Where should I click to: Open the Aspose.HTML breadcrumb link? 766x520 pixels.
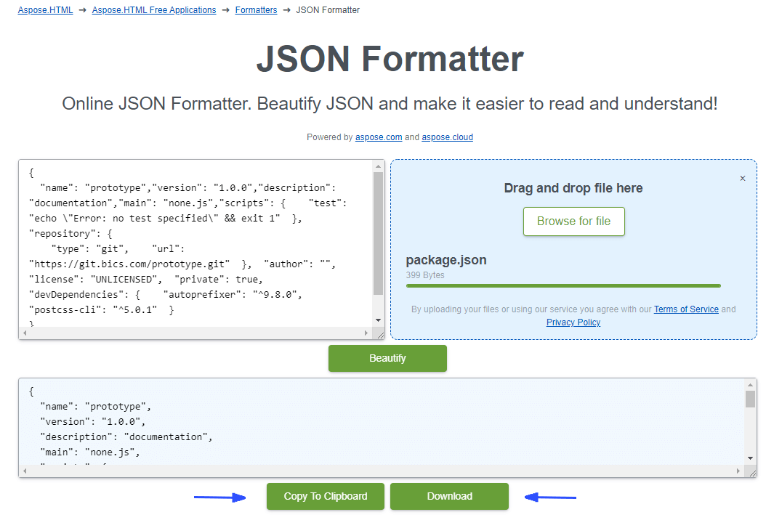point(45,10)
